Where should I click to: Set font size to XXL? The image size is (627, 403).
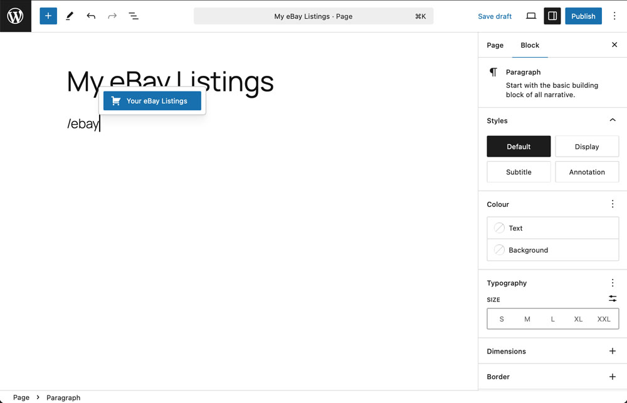[x=604, y=319]
